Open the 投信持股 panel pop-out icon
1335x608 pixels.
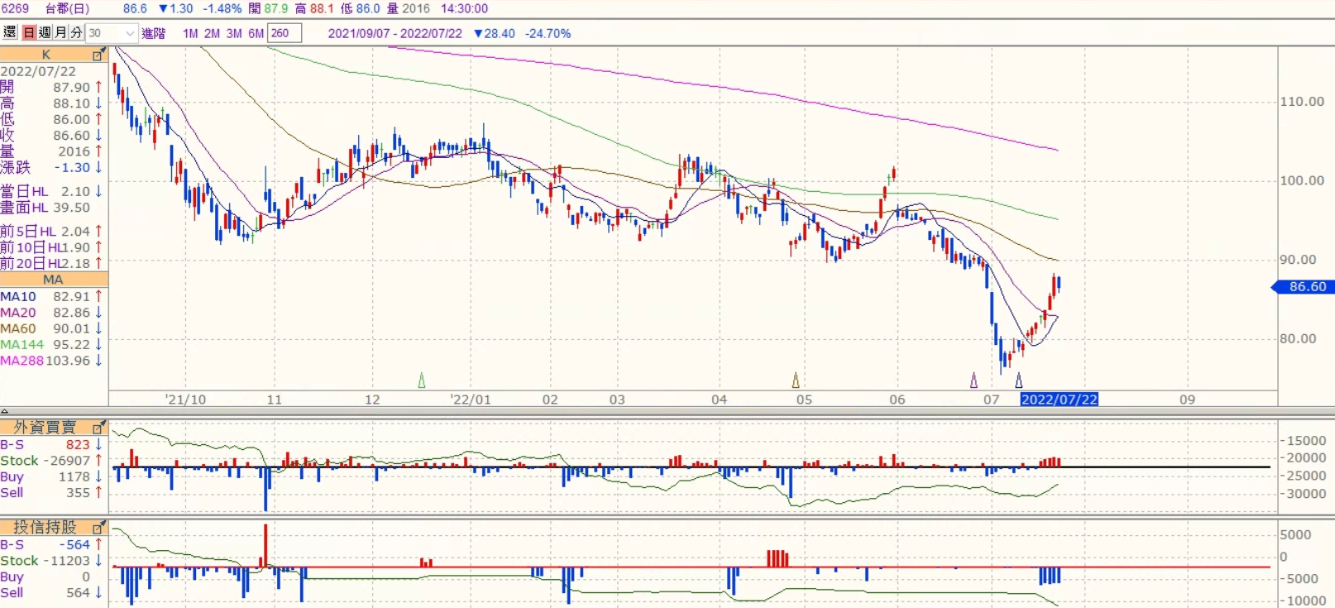[98, 528]
